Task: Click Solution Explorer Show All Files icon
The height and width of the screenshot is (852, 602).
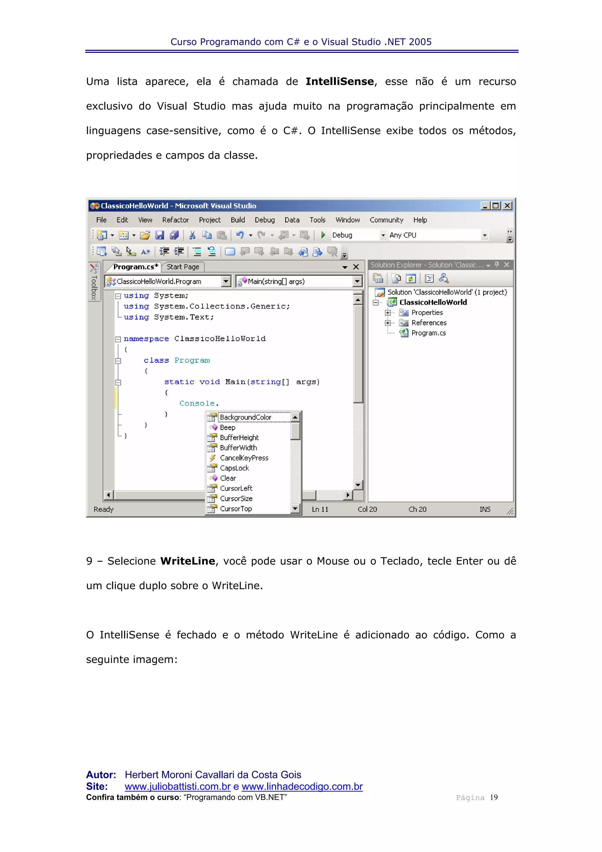Action: click(396, 278)
